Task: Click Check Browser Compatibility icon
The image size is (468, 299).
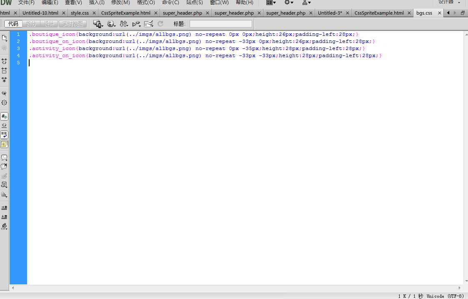Action: pos(149,24)
